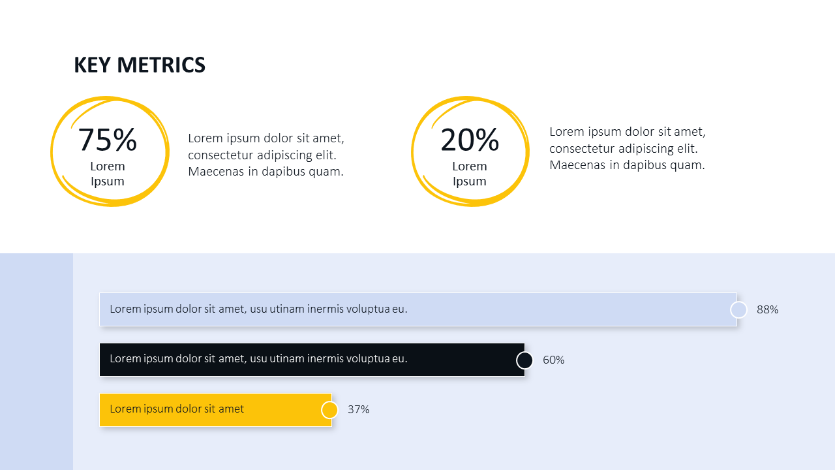Click the yellow round knob ending the 37% bar
Screen dimensions: 835x470
tap(330, 410)
